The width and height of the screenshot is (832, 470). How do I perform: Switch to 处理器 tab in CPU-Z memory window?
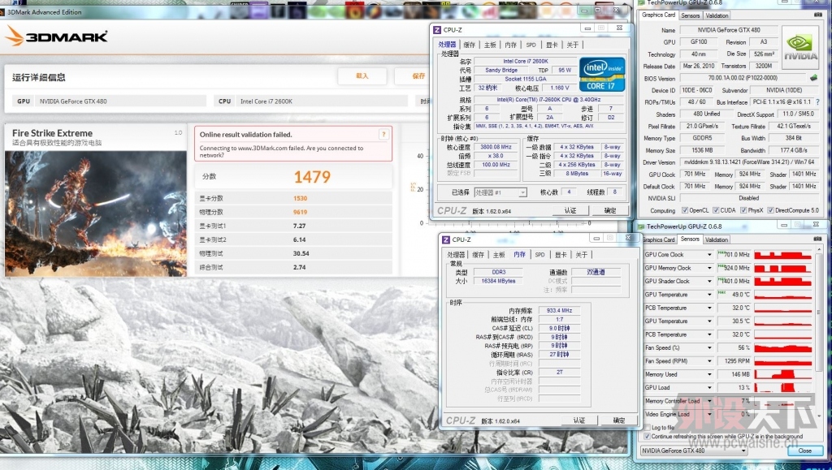[x=456, y=255]
